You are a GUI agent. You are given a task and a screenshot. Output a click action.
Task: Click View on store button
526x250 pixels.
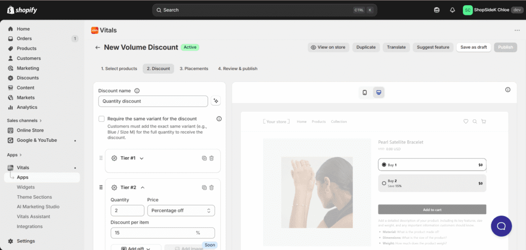pyautogui.click(x=328, y=47)
